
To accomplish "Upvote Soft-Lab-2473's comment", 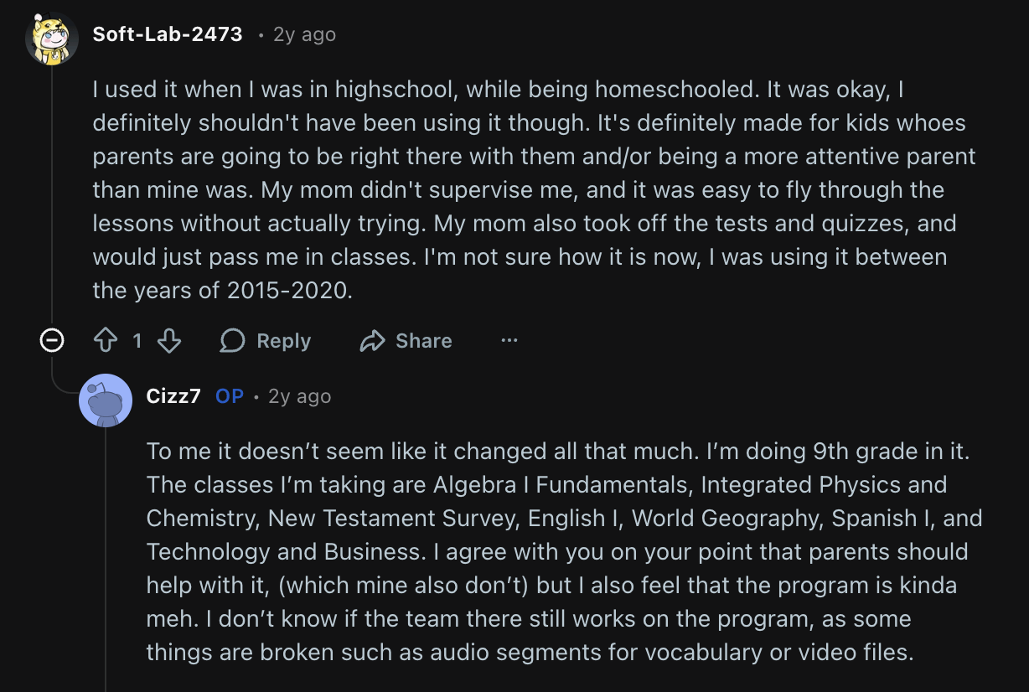I will pyautogui.click(x=106, y=341).
